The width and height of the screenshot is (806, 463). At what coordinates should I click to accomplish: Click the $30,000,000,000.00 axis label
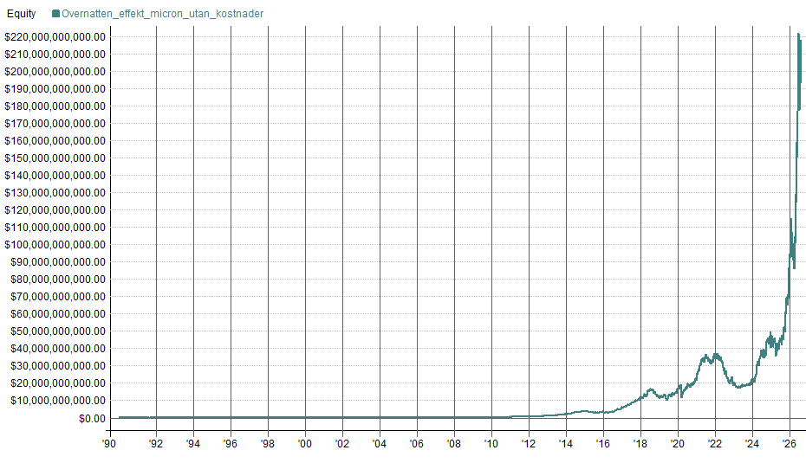(x=58, y=366)
